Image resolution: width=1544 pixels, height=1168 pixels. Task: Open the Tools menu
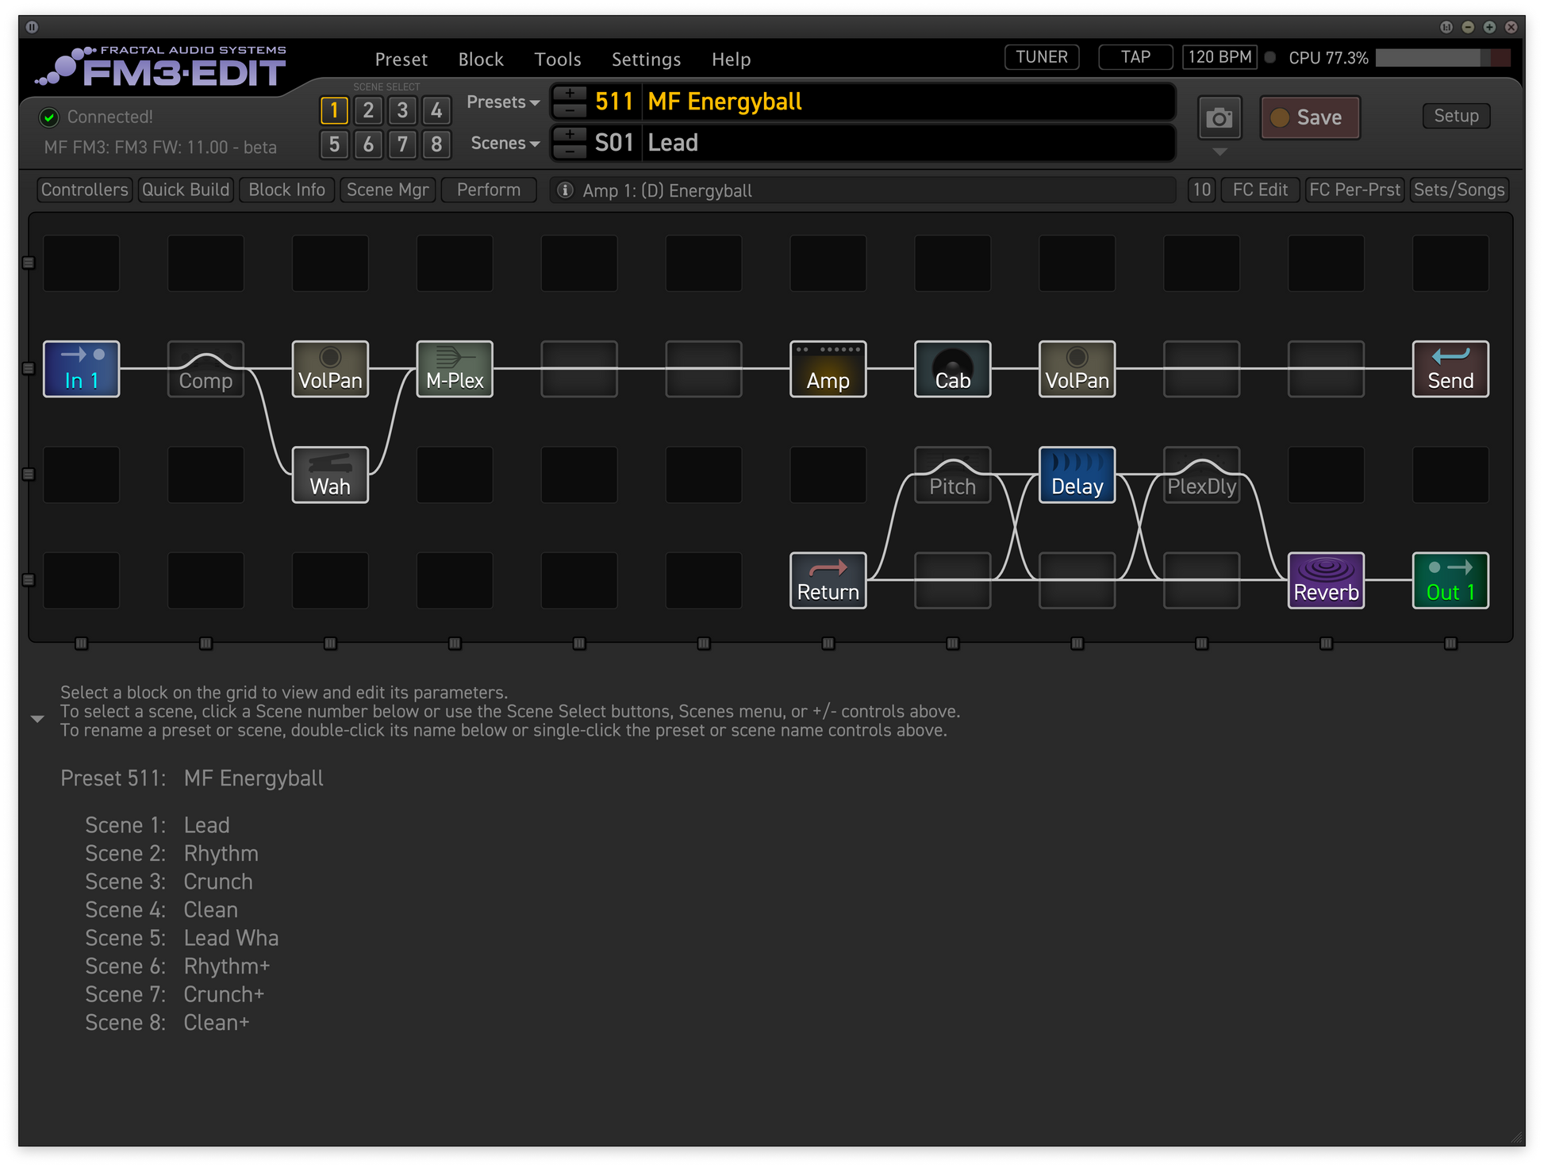(557, 60)
